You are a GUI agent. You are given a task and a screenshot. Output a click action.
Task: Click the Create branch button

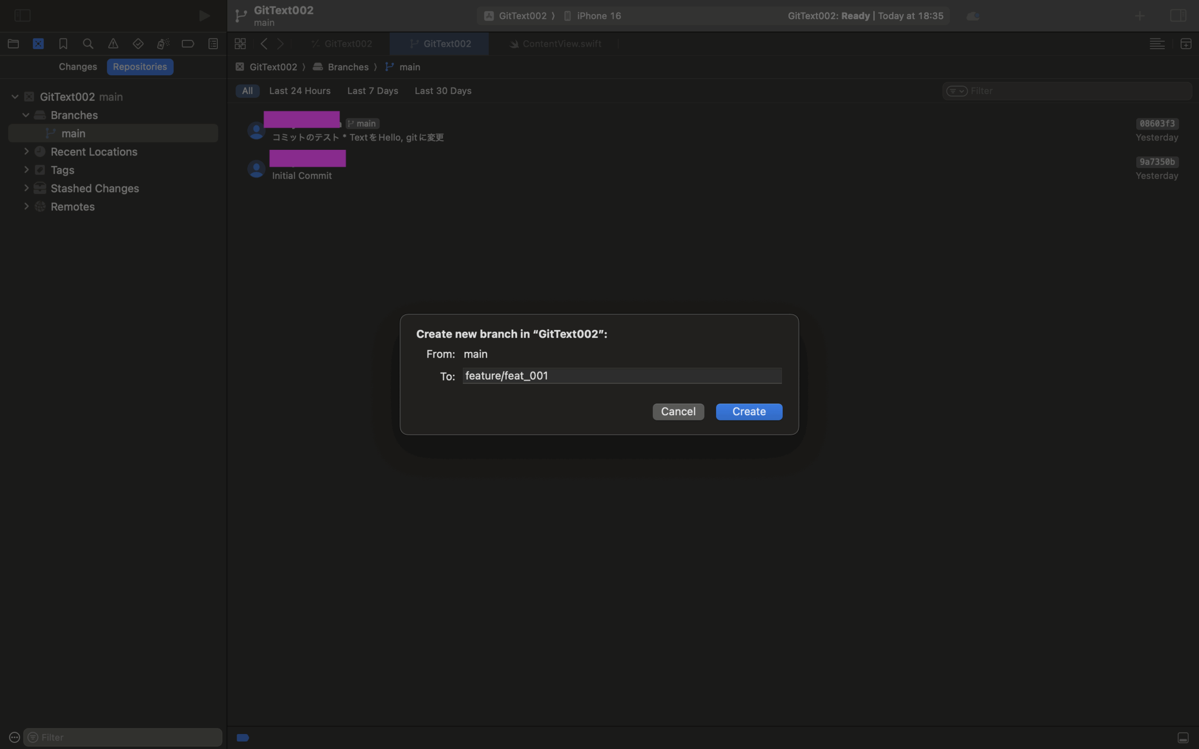[748, 411]
